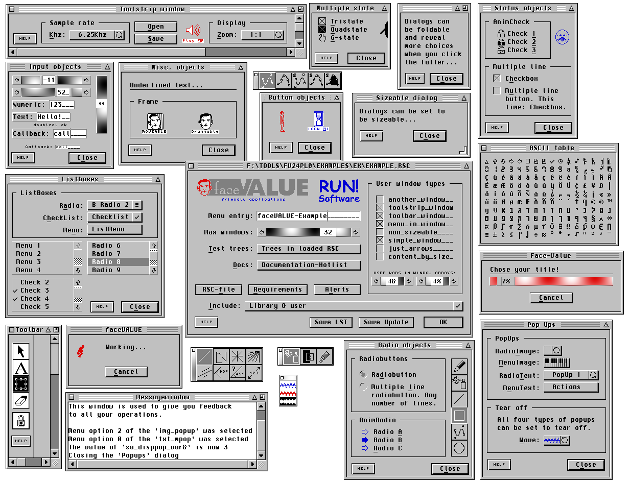Screen dimensions: 630x482
Task: Select the dotted selection frame tool in Toolbar
Action: click(21, 384)
